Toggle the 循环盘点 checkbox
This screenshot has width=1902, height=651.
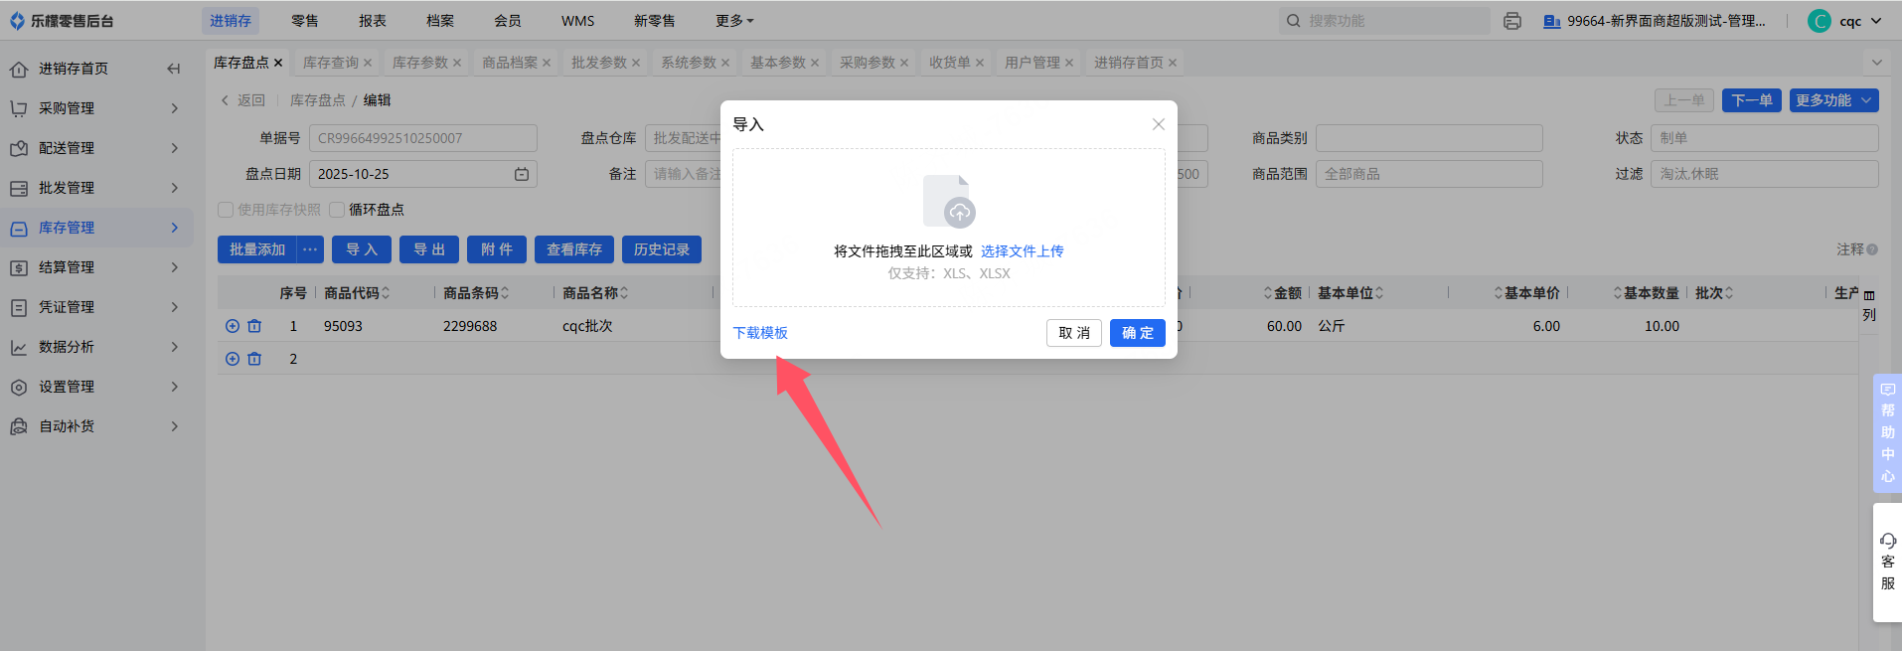(x=337, y=210)
